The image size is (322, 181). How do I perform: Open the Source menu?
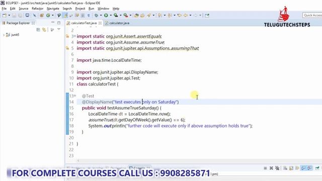24,9
